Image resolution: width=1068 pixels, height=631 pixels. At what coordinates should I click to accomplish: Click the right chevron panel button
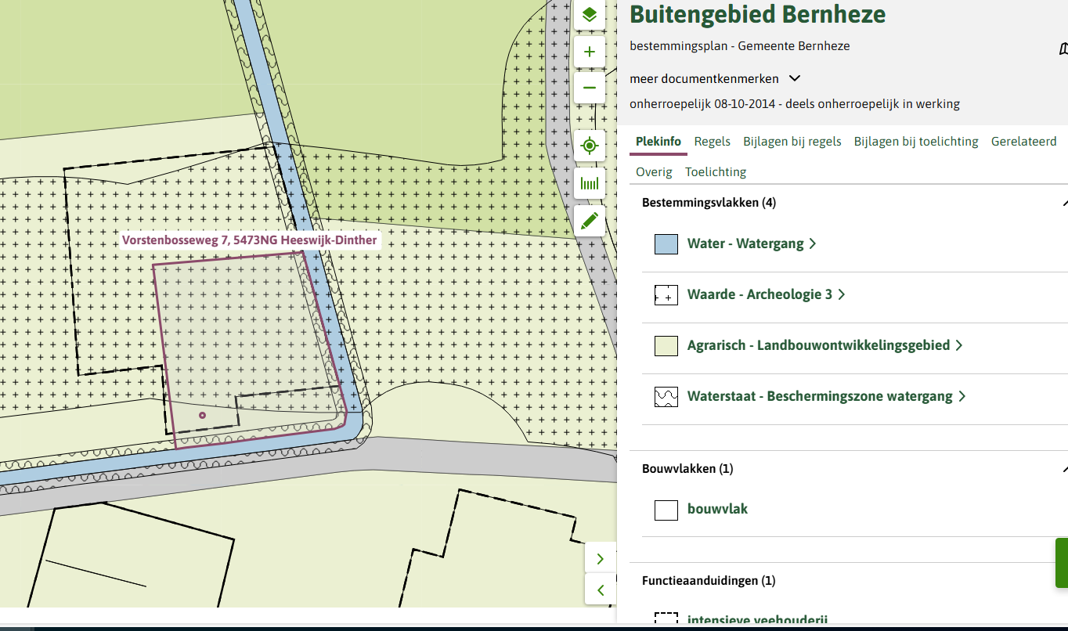(x=601, y=558)
